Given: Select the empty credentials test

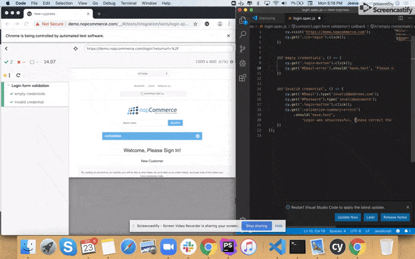Looking at the screenshot, I should click(x=30, y=94).
